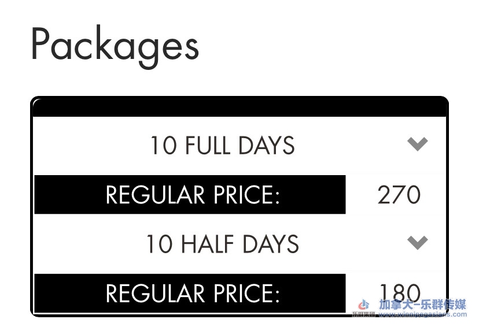Expand the 10 HALF DAYS chevron arrow
The image size is (479, 330).
tap(417, 242)
